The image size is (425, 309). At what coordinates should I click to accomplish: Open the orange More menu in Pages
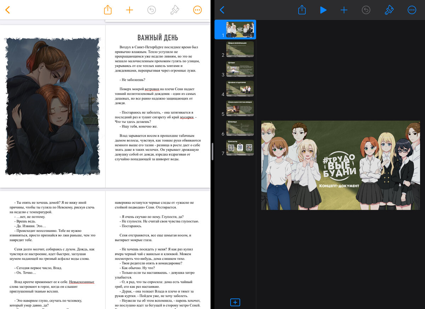pos(197,10)
